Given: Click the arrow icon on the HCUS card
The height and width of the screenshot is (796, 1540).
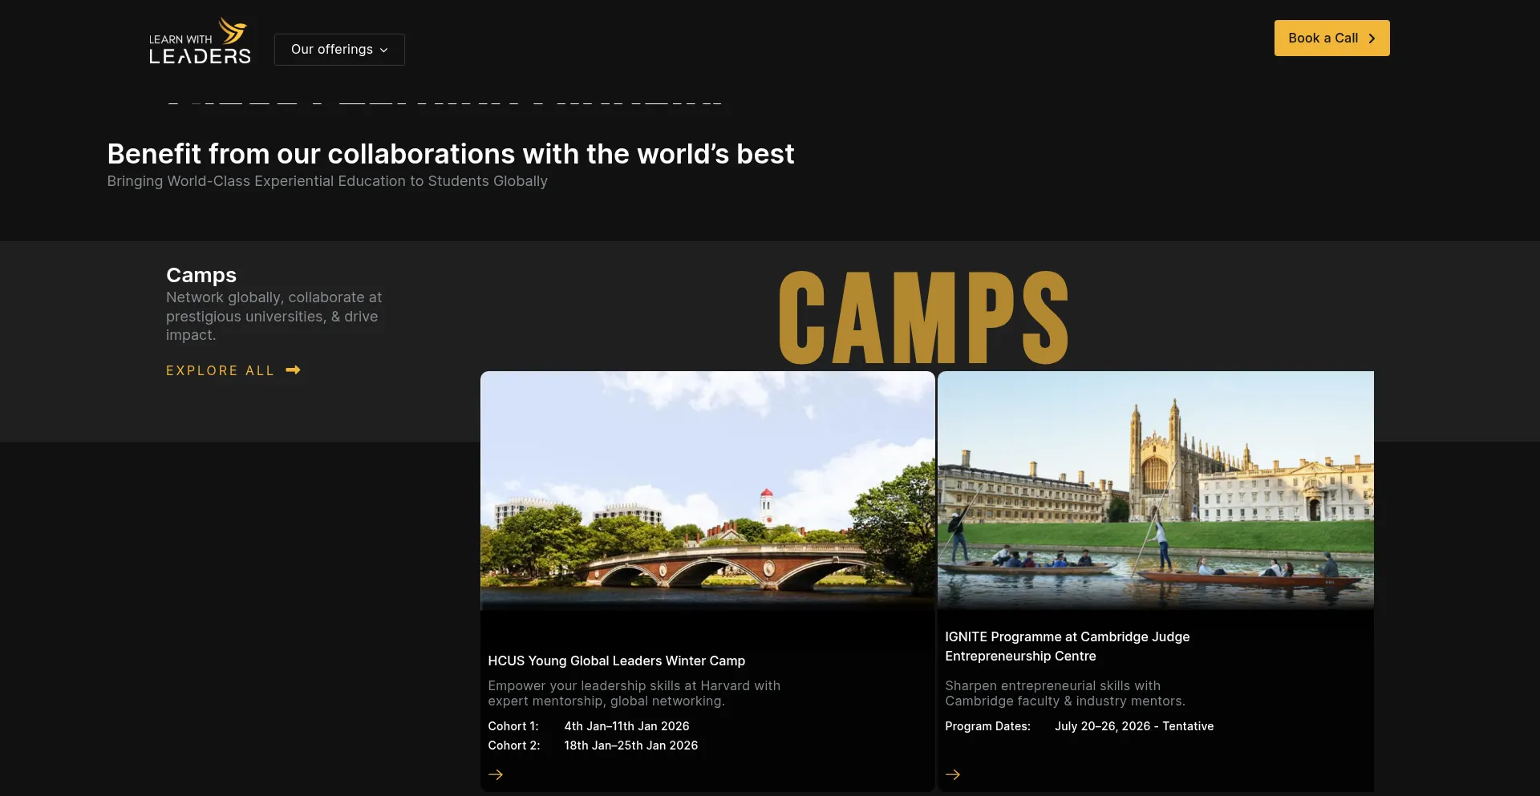Looking at the screenshot, I should point(496,774).
